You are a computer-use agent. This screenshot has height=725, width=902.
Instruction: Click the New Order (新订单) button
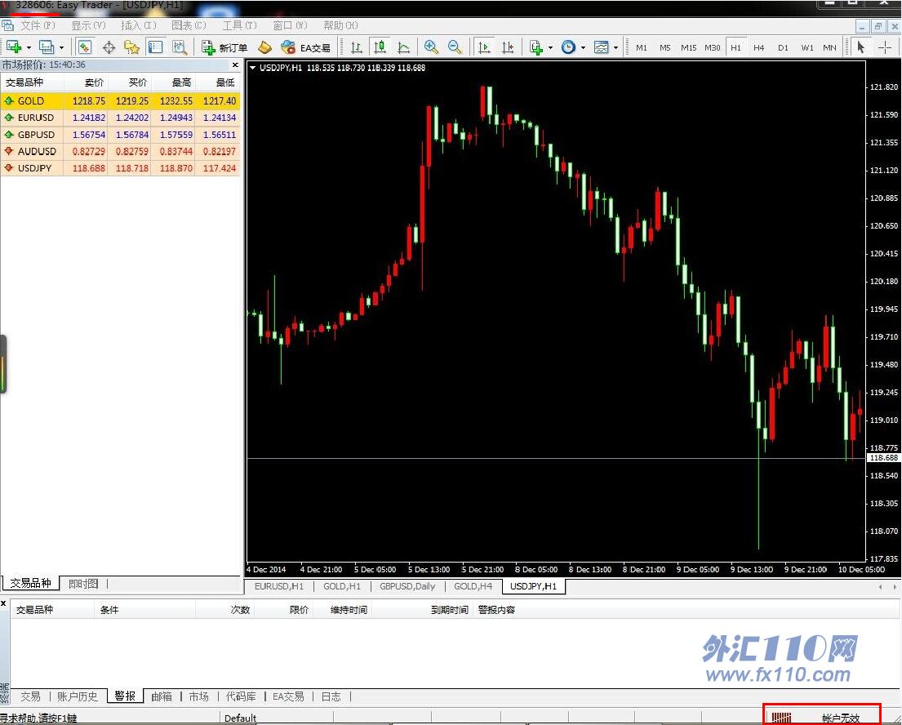(224, 47)
